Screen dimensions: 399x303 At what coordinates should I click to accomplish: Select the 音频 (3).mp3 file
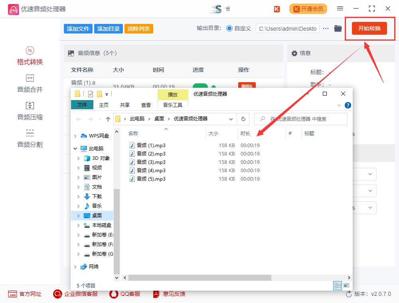(x=151, y=162)
